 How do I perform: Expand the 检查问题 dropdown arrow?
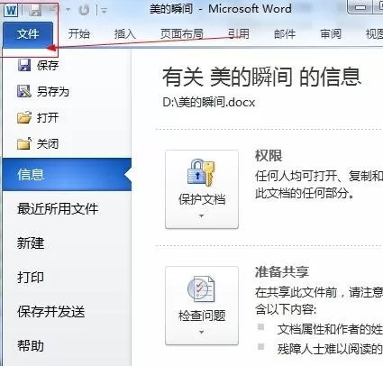pos(202,332)
